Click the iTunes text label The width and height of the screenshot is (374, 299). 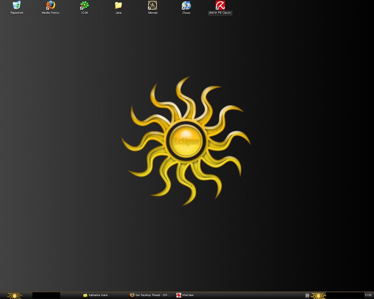(186, 13)
